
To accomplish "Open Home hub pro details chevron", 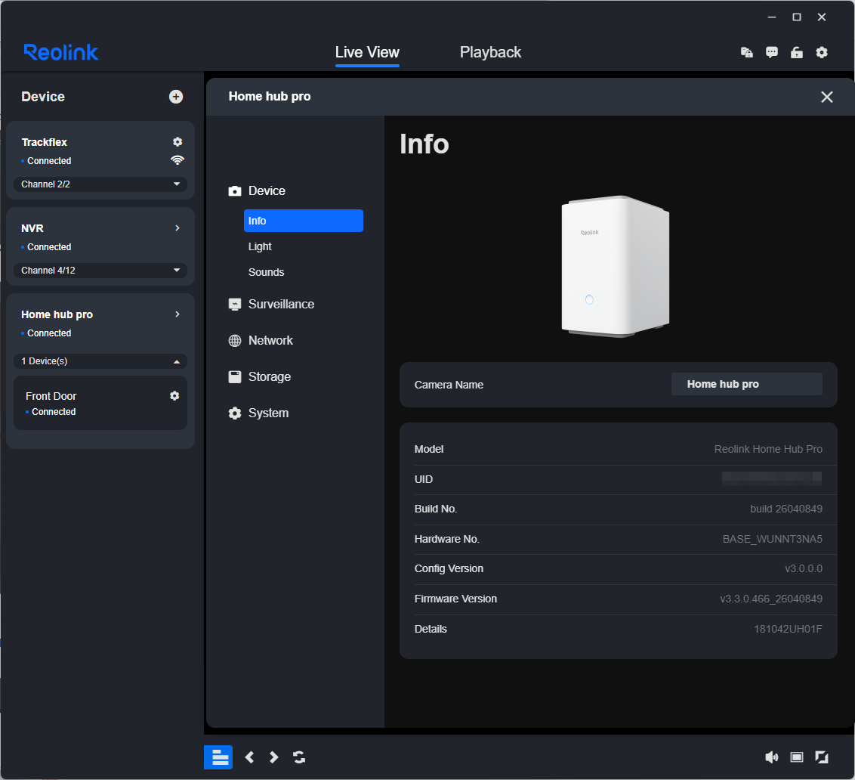I will pos(177,314).
